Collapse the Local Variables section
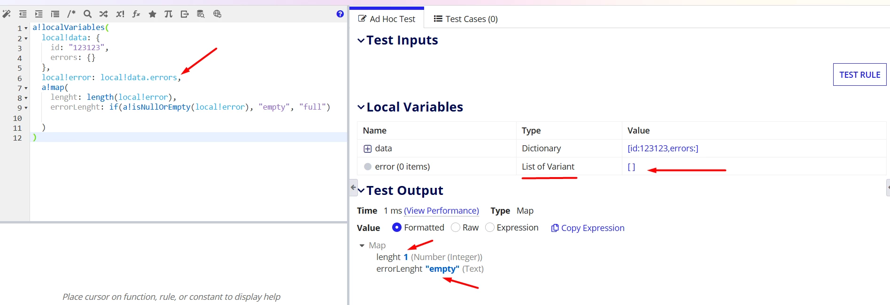Viewport: 890px width, 305px height. (x=361, y=107)
